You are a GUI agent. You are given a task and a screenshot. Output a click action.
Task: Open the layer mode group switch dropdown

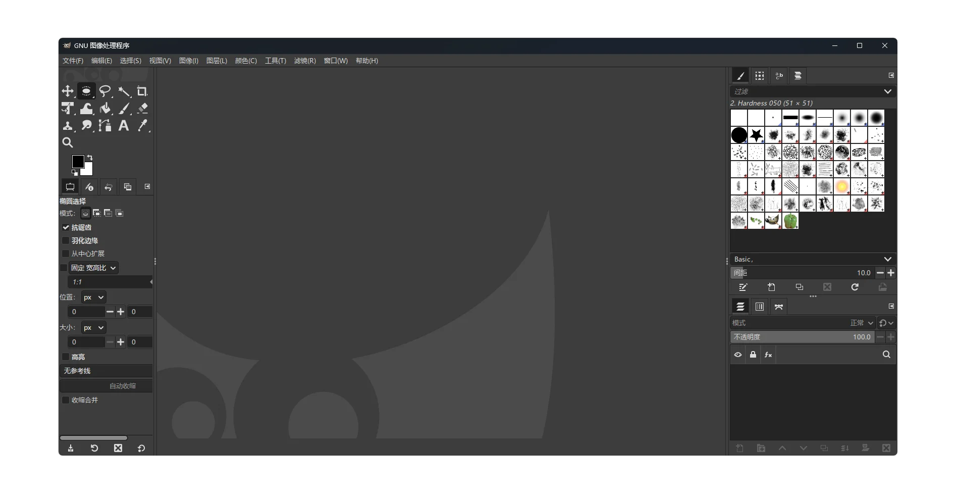click(x=886, y=323)
